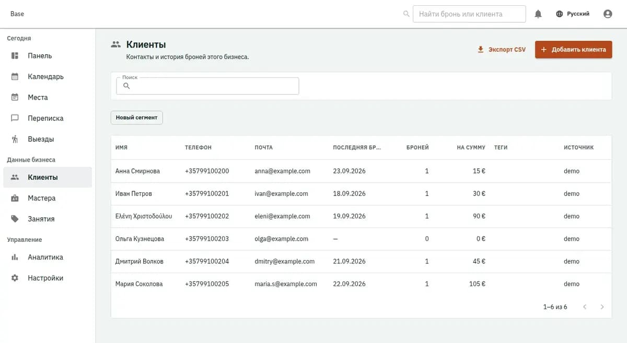The height and width of the screenshot is (343, 627).
Task: Create a Новый сегмент
Action: coord(136,118)
